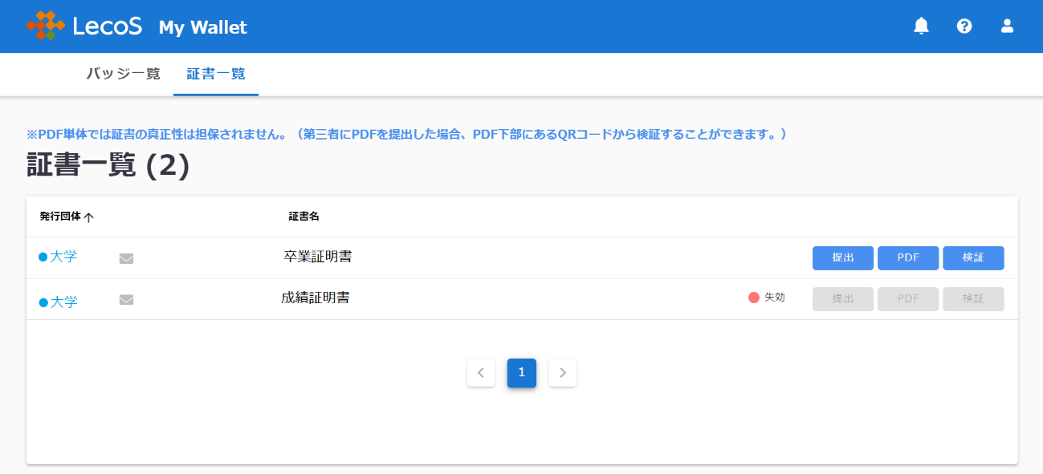Screen dimensions: 1043x474
Task: Open the user account profile icon
Action: (1007, 26)
